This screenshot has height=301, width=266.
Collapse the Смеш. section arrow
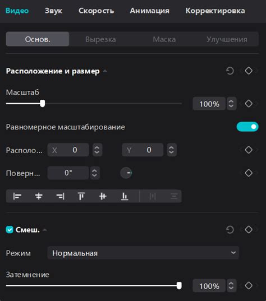click(x=45, y=230)
